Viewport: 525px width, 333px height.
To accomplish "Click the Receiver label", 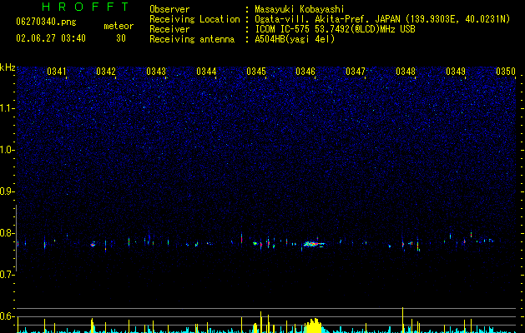I will [169, 29].
